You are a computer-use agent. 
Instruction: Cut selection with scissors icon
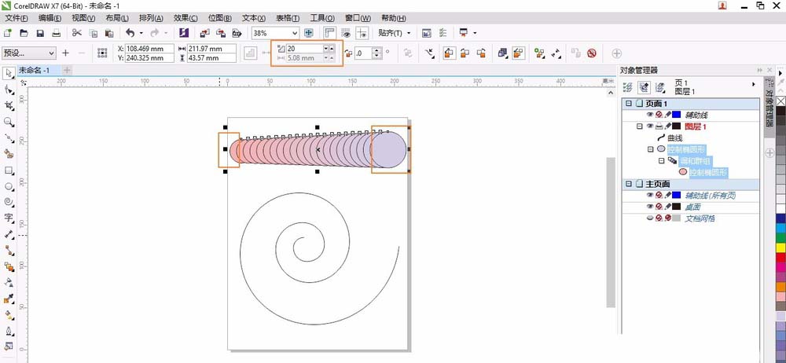click(x=77, y=33)
